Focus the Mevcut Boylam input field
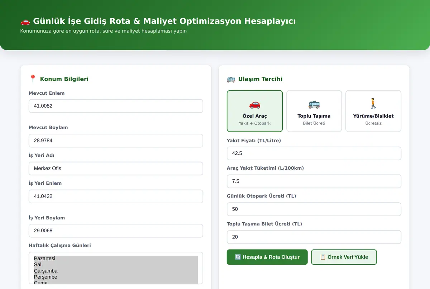The image size is (430, 289). click(x=116, y=141)
